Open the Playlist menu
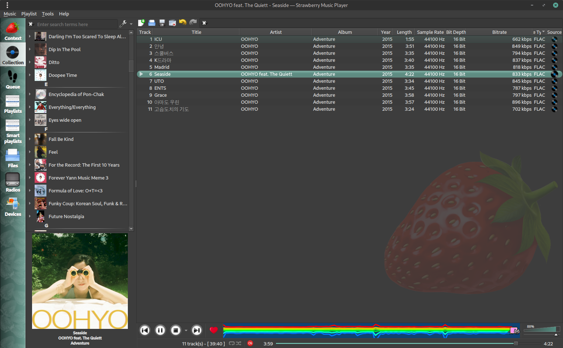The width and height of the screenshot is (563, 348). click(29, 14)
